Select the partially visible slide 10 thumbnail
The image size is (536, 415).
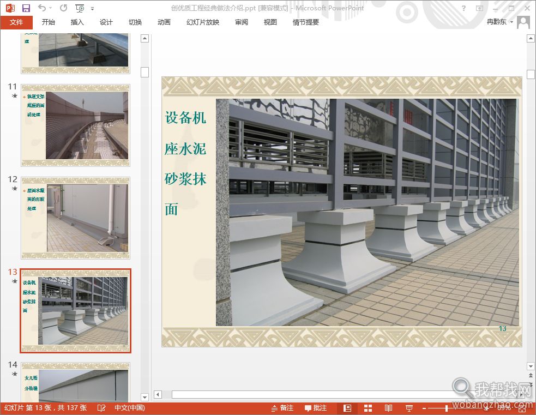[76, 53]
